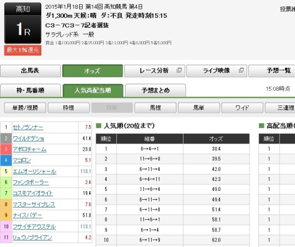The height and width of the screenshot is (247, 295).
Task: Open horse link ナイスバデー
Action: [x=28, y=215]
